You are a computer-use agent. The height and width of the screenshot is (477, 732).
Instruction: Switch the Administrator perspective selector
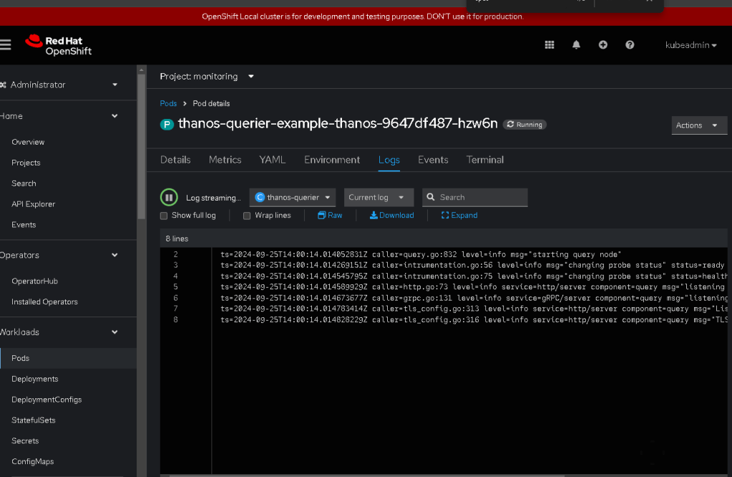(64, 85)
